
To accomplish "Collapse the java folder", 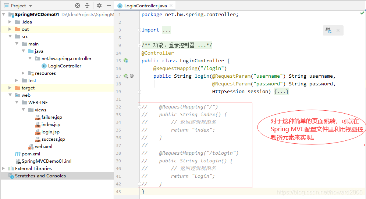I will tap(23, 51).
